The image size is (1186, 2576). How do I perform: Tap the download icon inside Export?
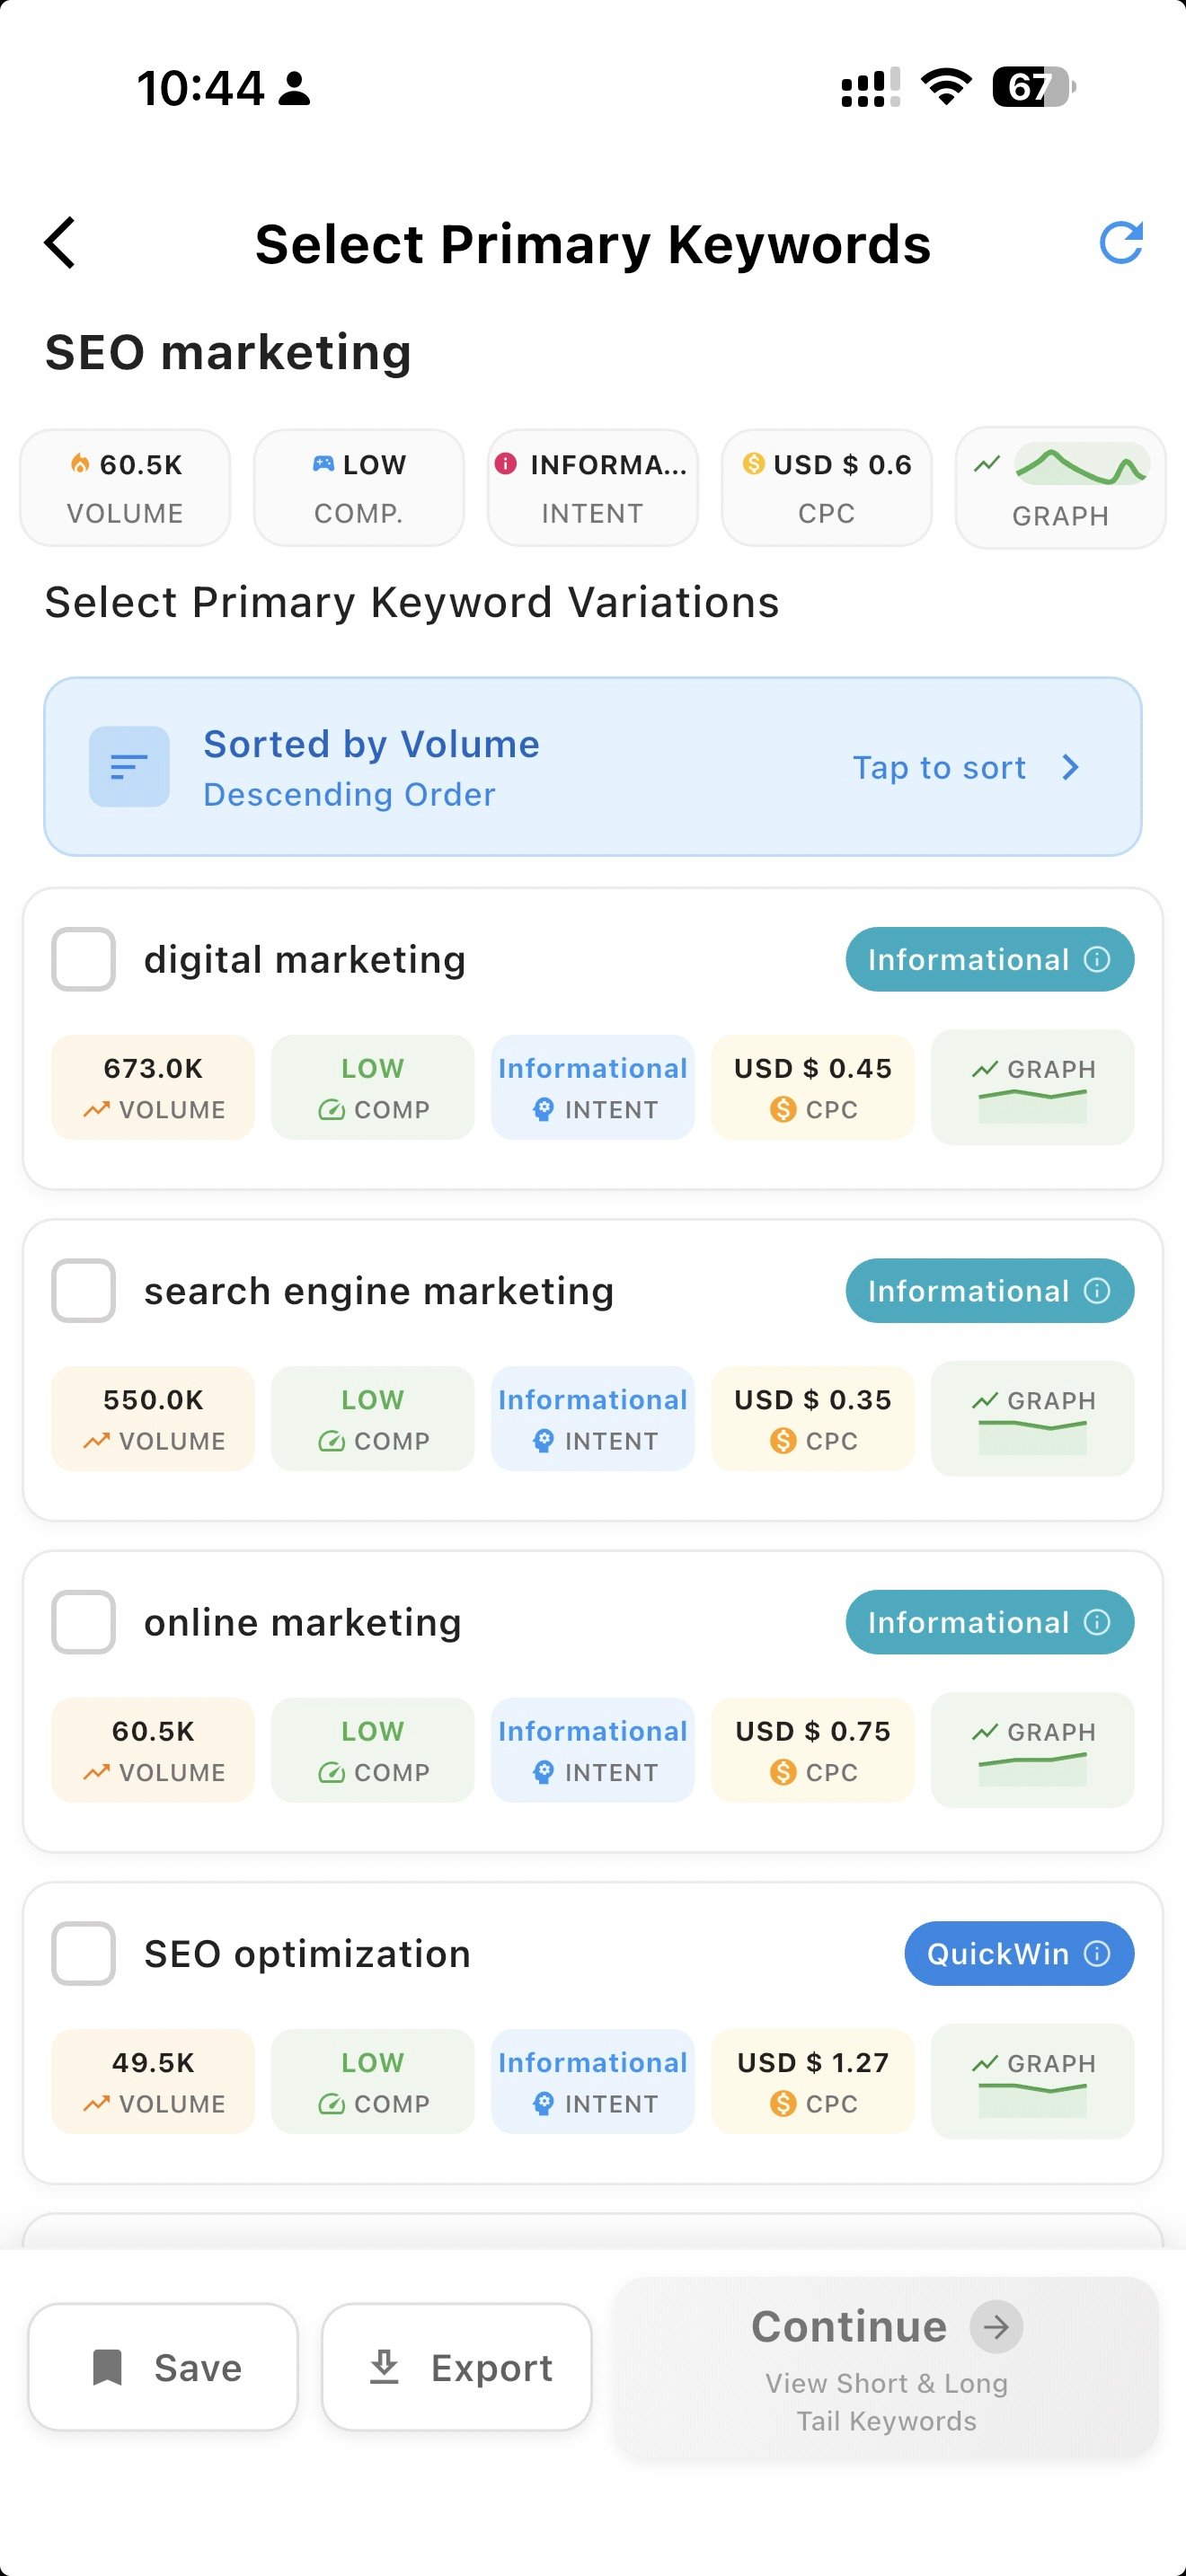click(385, 2368)
